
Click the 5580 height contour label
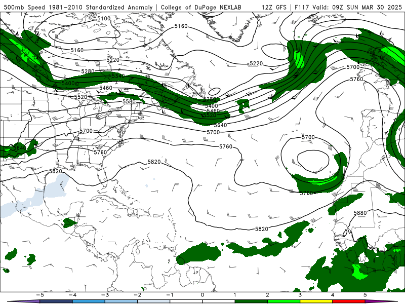click(x=129, y=102)
